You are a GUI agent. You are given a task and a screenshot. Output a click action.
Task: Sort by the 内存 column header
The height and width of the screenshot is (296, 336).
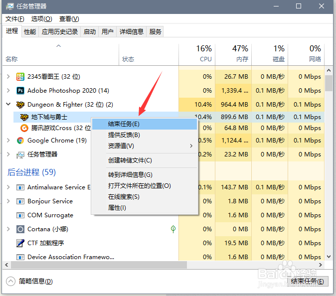(x=233, y=55)
